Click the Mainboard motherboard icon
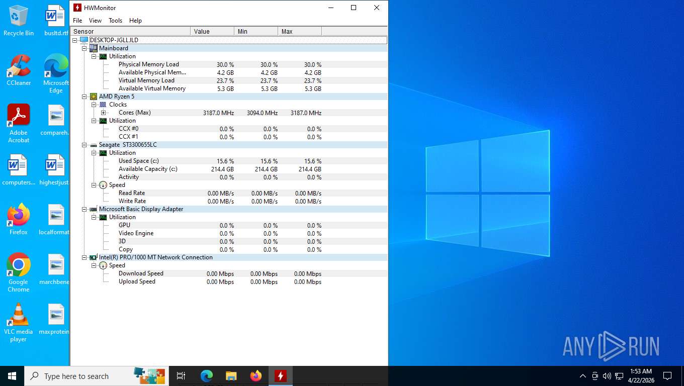684x386 pixels. (93, 48)
